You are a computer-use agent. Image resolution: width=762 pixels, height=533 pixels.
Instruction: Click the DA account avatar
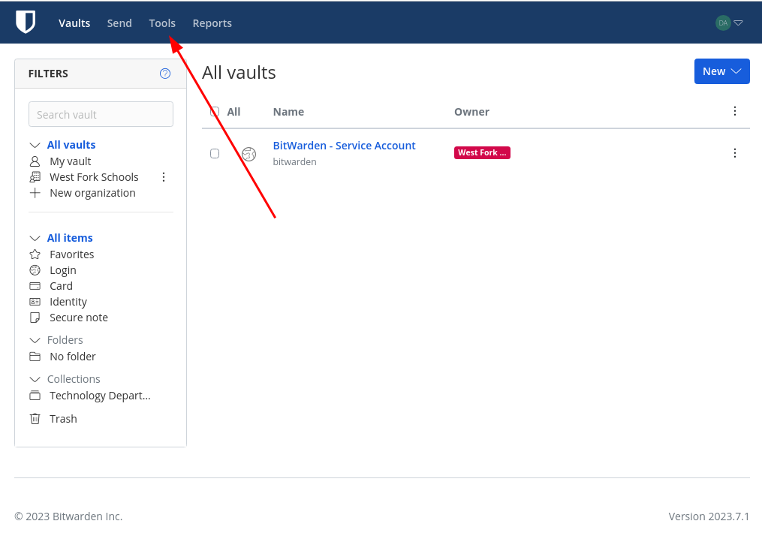723,23
